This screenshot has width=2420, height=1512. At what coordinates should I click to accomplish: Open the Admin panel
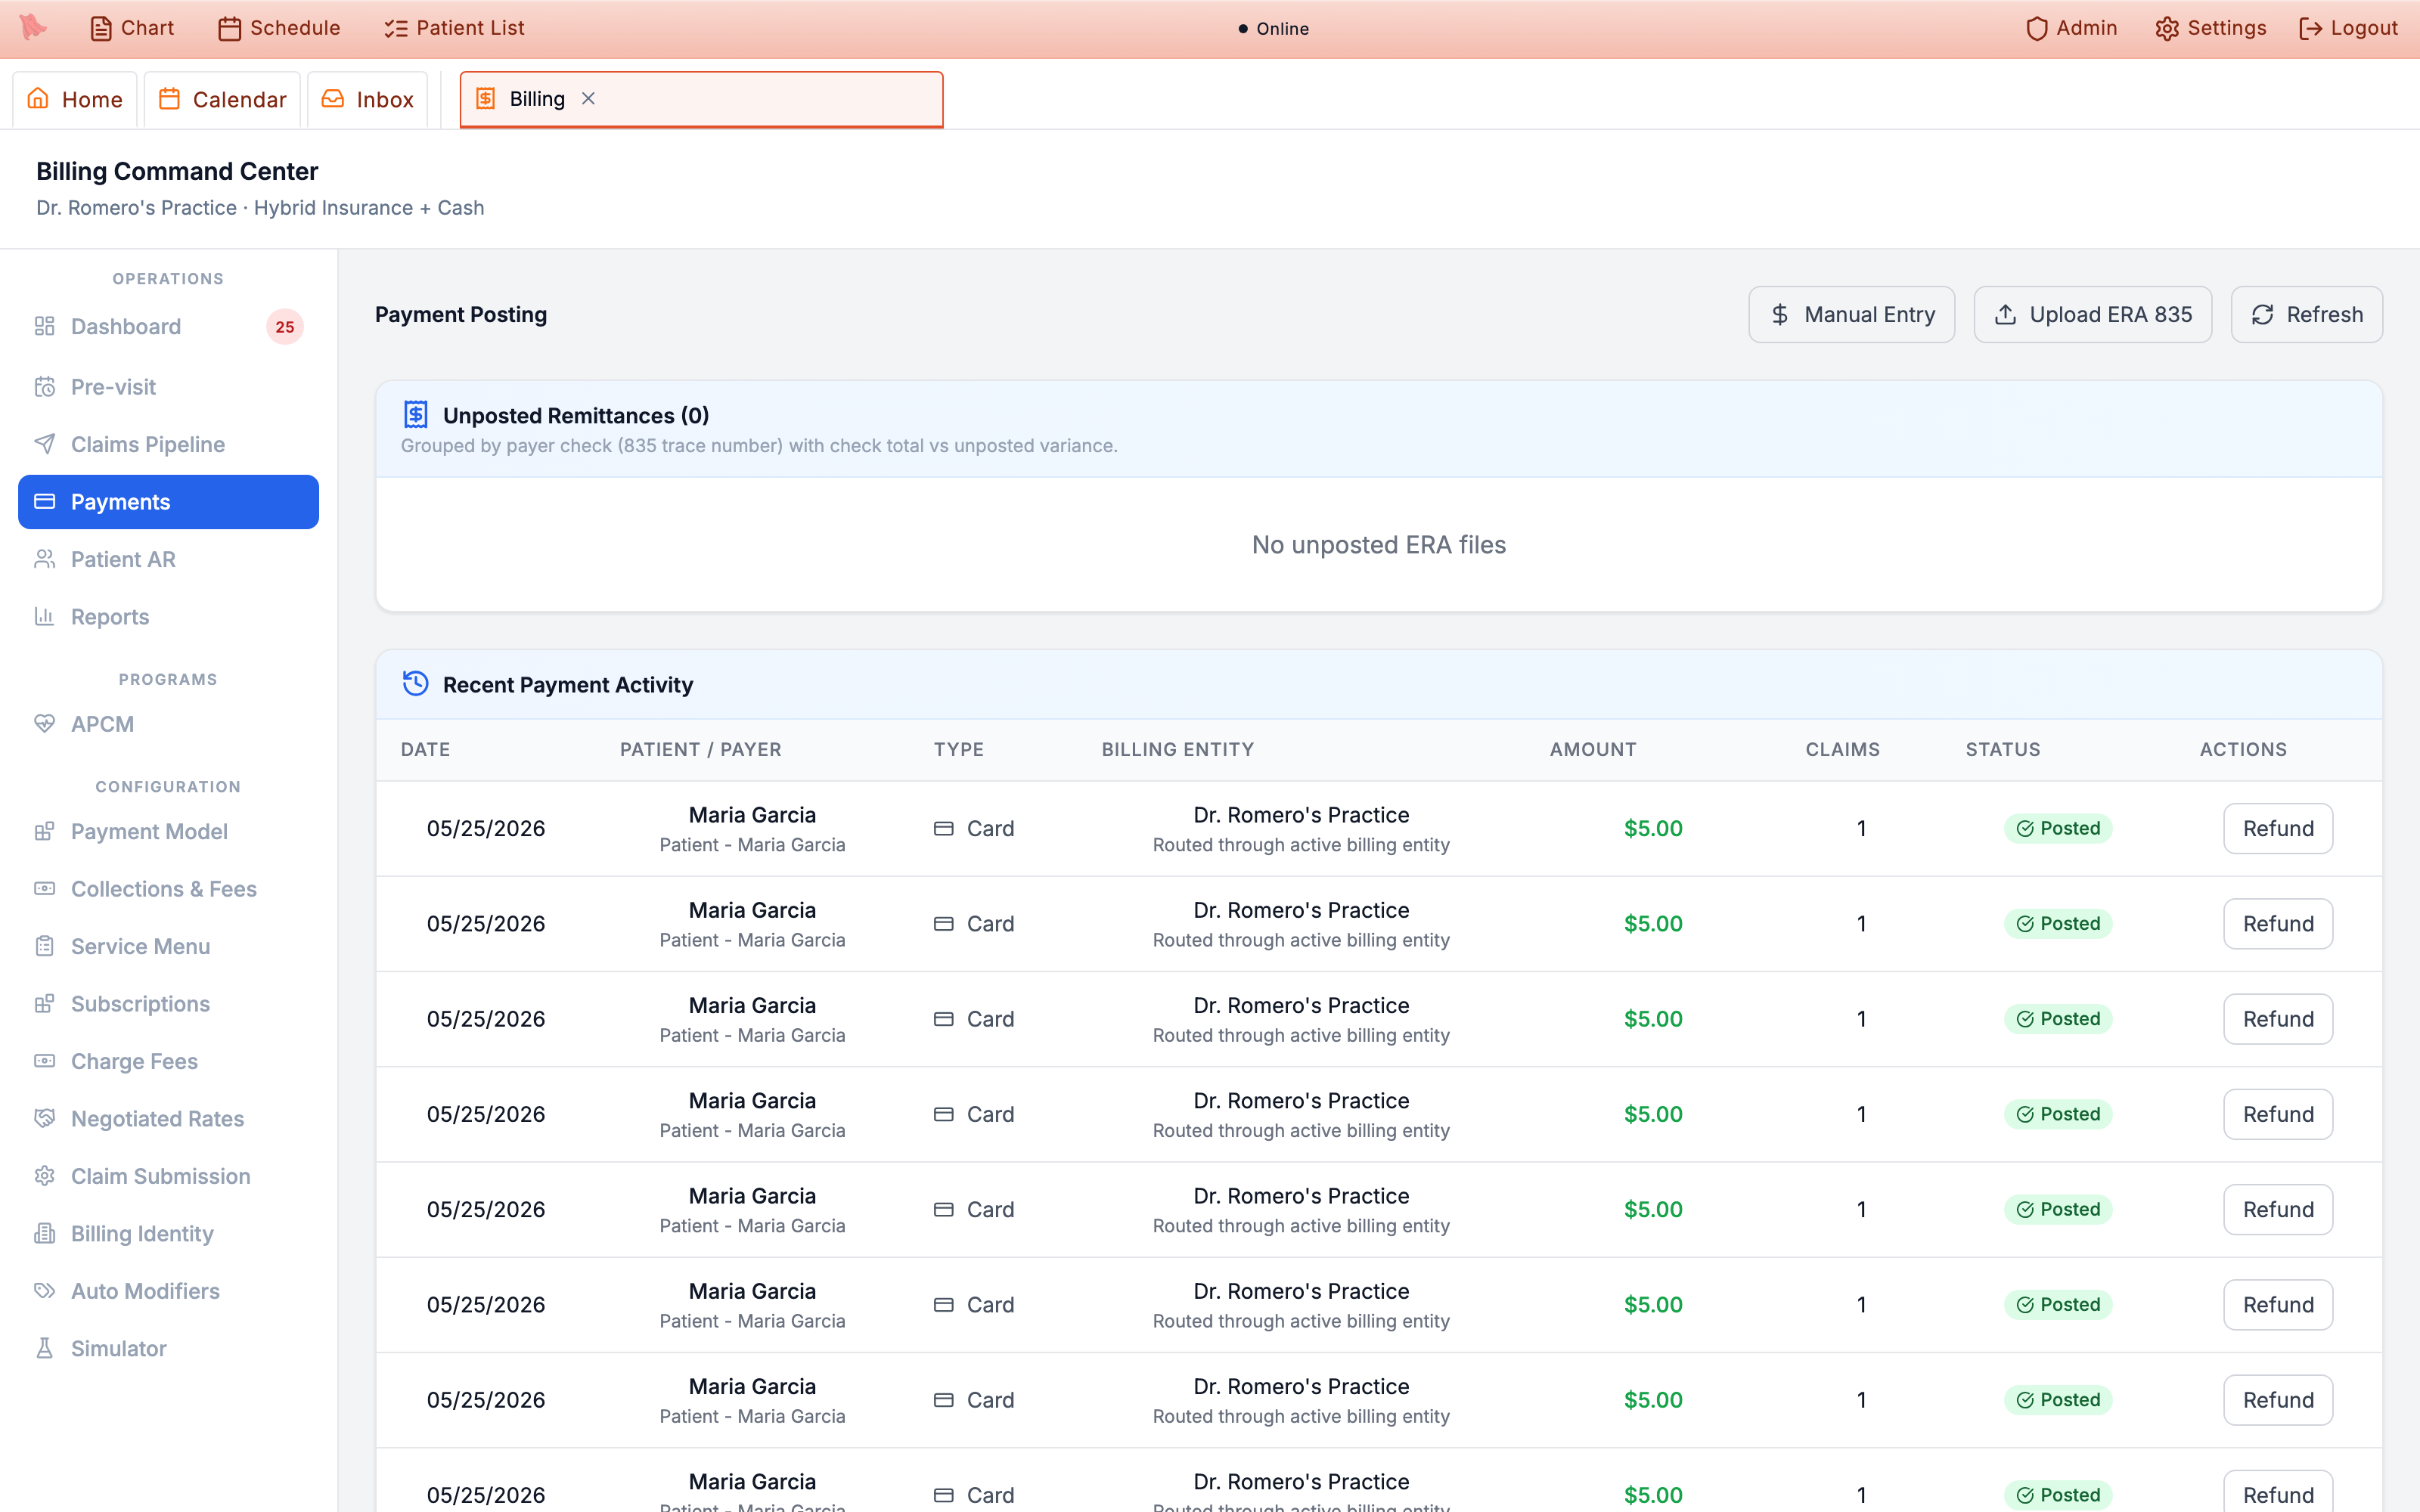click(2071, 28)
